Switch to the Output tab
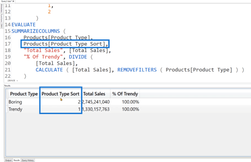 coord(9,160)
